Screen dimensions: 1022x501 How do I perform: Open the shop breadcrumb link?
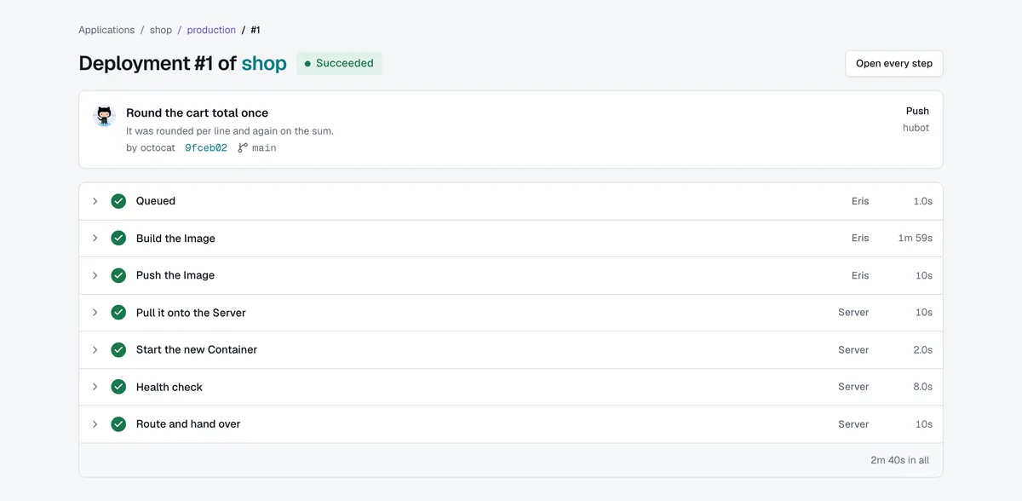coord(161,30)
